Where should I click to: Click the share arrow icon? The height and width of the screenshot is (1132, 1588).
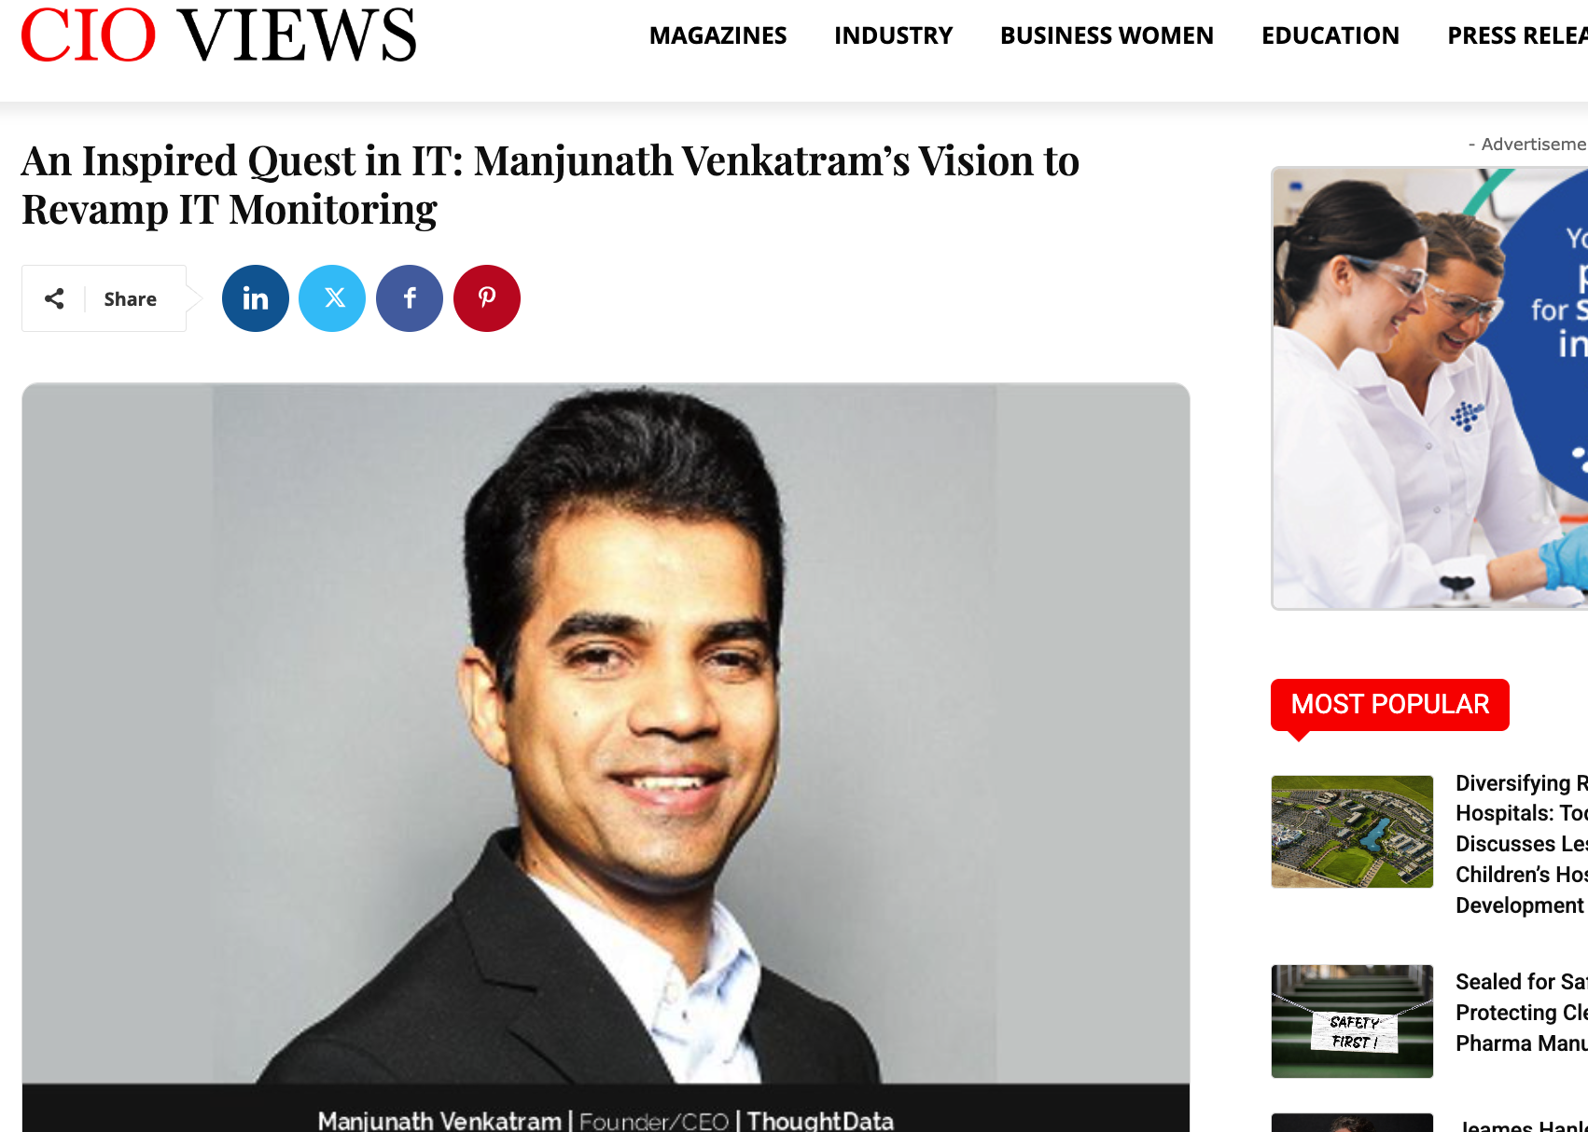tap(54, 298)
